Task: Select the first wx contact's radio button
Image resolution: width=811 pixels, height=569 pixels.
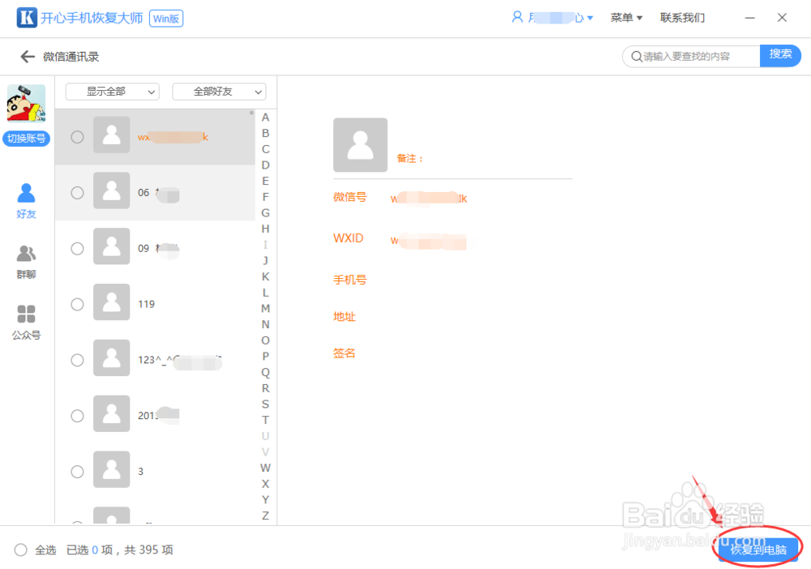Action: tap(77, 137)
